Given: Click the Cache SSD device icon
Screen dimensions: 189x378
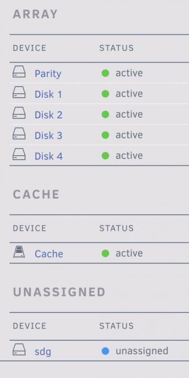Looking at the screenshot, I should click(19, 252).
